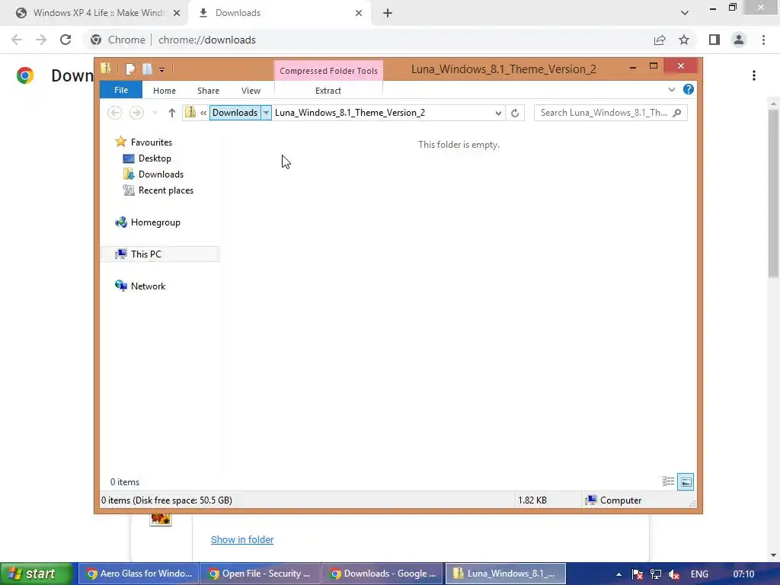Screen dimensions: 780x585
Task: Click Show in folder link in Chrome
Action: (242, 540)
